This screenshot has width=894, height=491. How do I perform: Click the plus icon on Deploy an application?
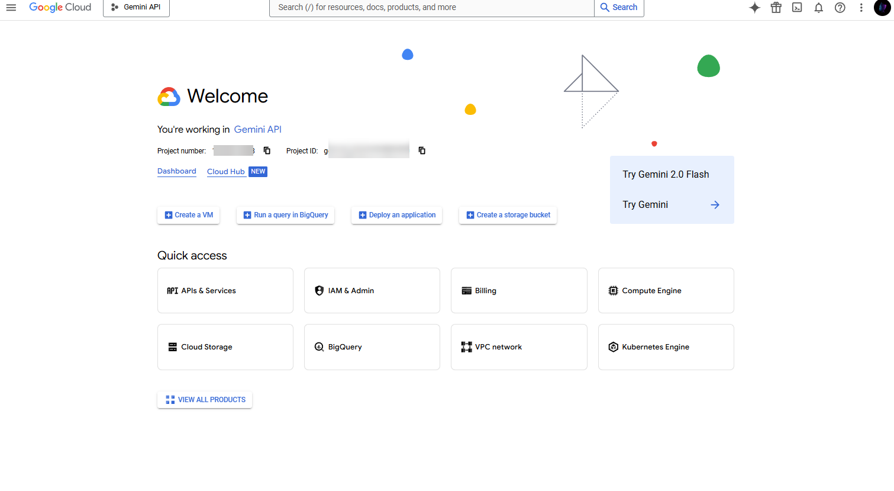coord(363,215)
